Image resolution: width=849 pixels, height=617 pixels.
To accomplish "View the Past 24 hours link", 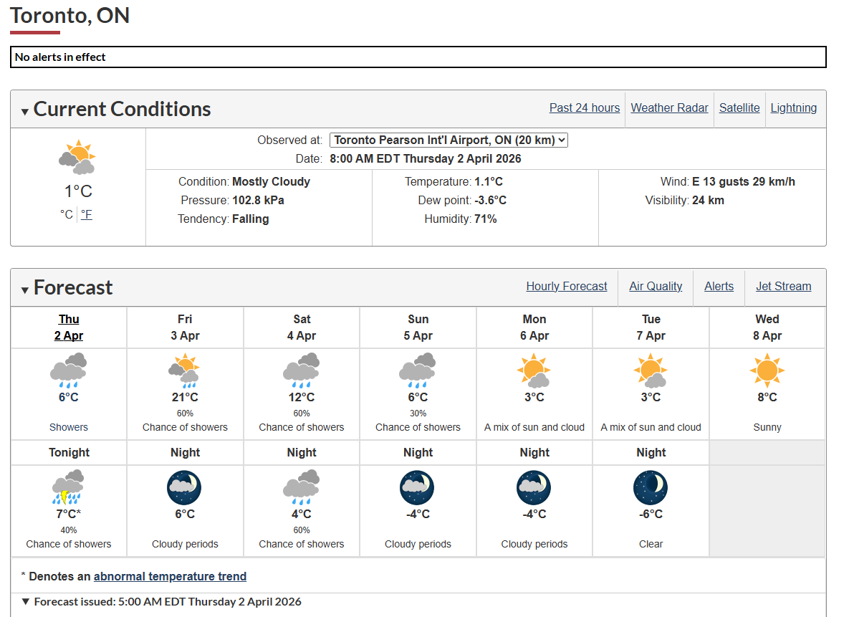I will tap(585, 108).
